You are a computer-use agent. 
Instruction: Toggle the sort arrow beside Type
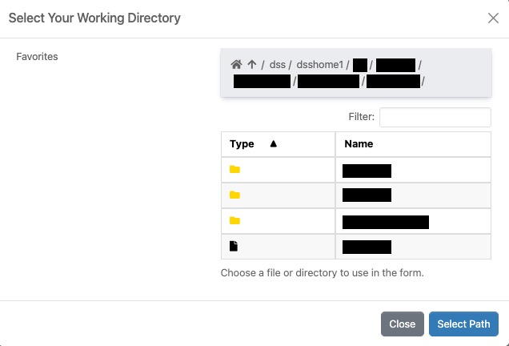coord(273,144)
